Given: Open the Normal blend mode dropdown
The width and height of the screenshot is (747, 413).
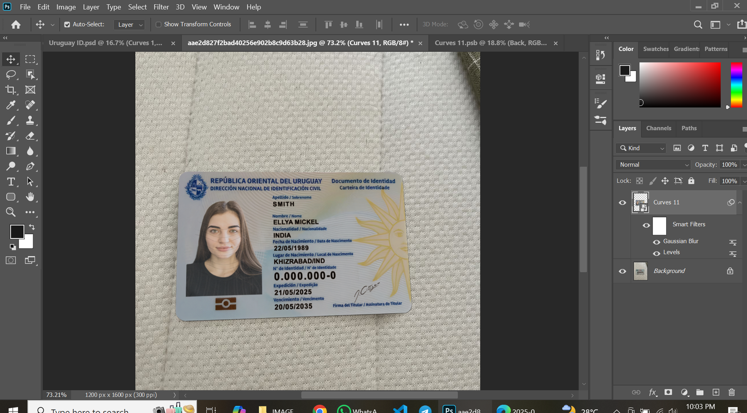Looking at the screenshot, I should (x=652, y=165).
